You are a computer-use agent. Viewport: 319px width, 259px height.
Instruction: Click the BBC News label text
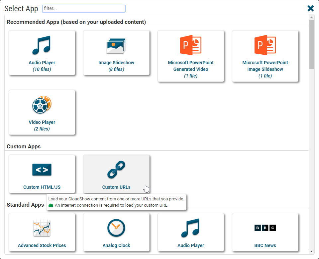coord(265,245)
